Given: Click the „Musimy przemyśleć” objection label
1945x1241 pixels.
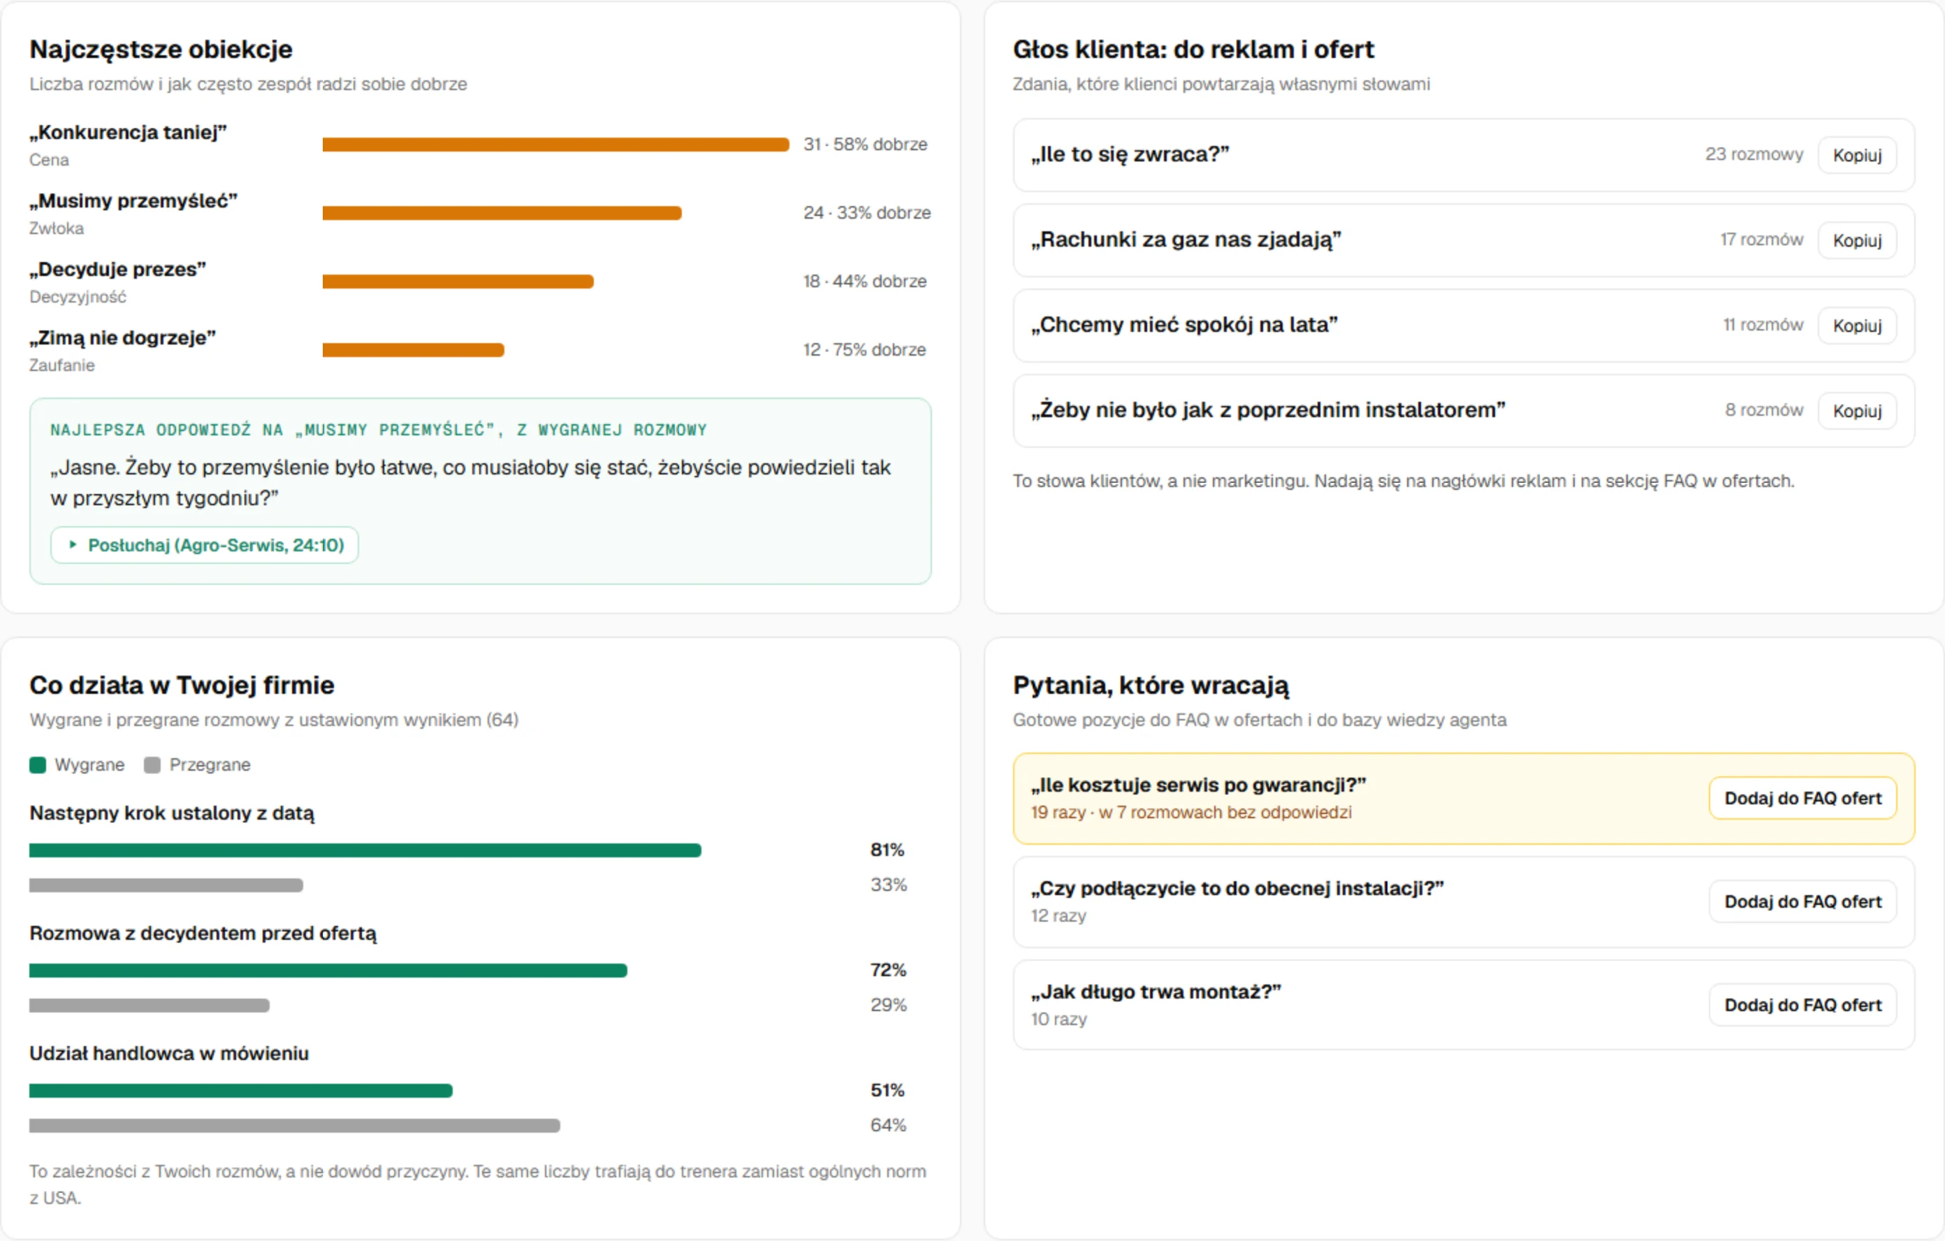Looking at the screenshot, I should 134,201.
